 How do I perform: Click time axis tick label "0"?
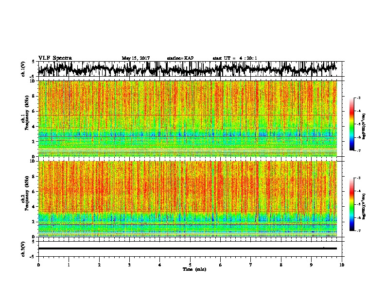click(x=38, y=265)
